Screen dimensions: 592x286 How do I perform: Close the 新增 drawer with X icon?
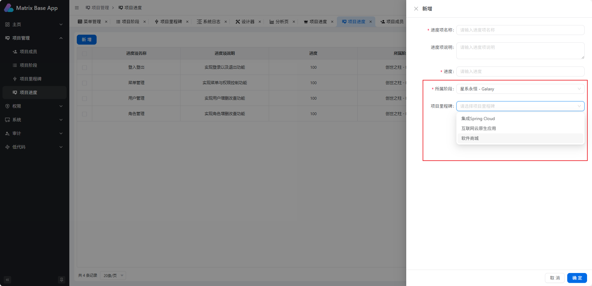point(416,9)
